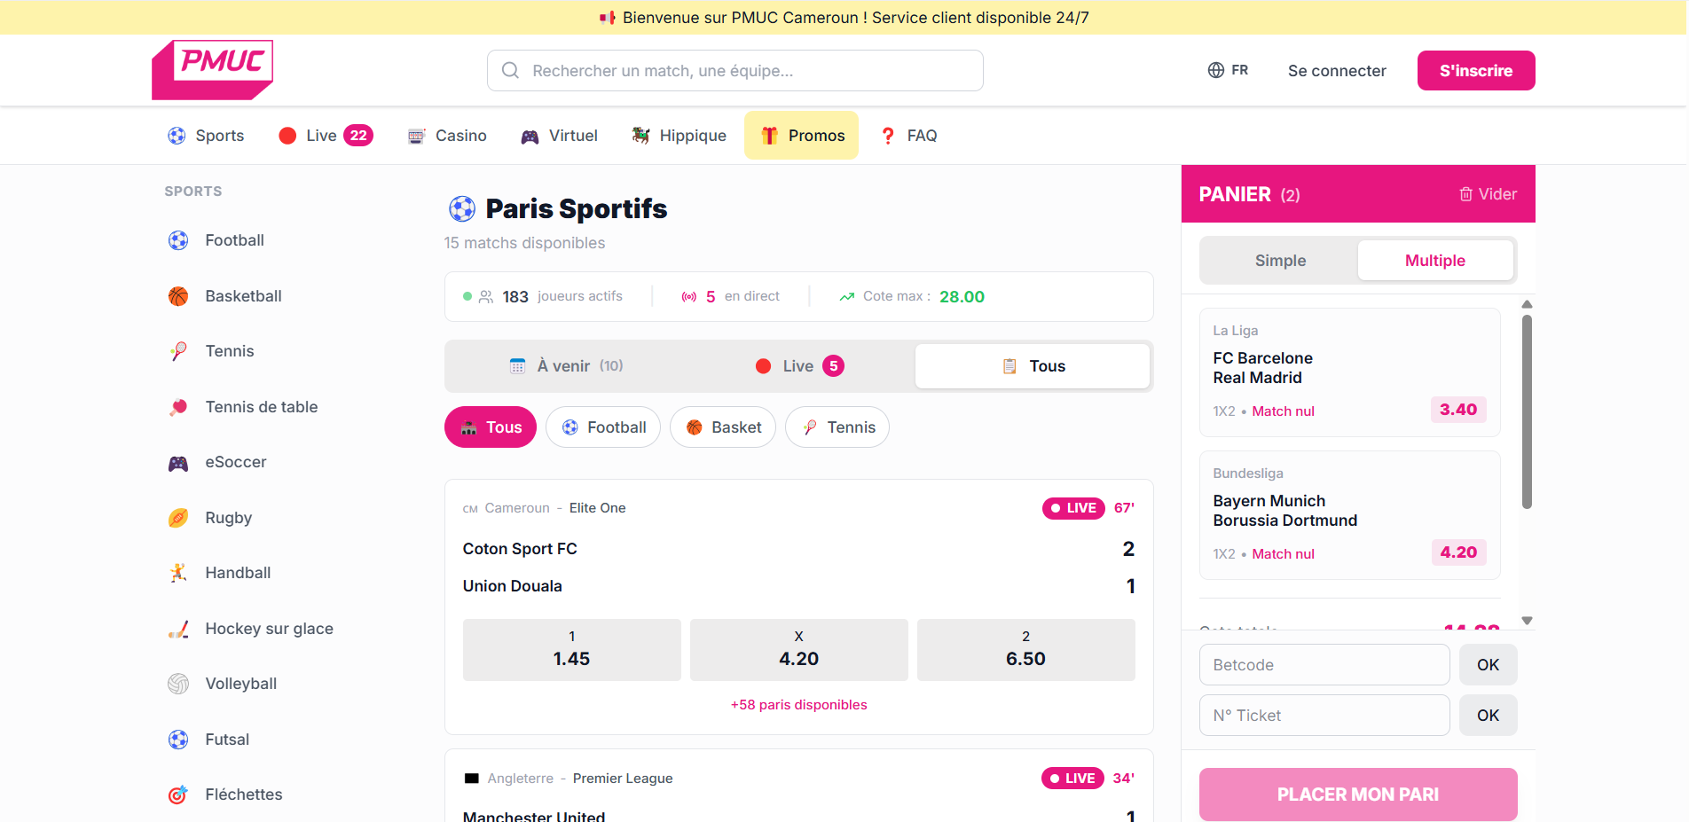Viewport: 1689px width, 822px height.
Task: Click the Hockey sur glace stick icon
Action: point(178,629)
